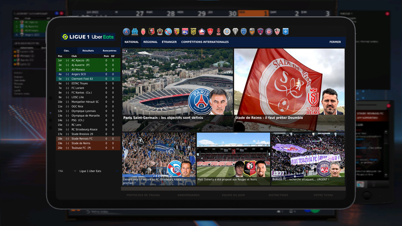This screenshot has width=402, height=226.
Task: Click the Clermont Foot crest
Action: (x=260, y=31)
